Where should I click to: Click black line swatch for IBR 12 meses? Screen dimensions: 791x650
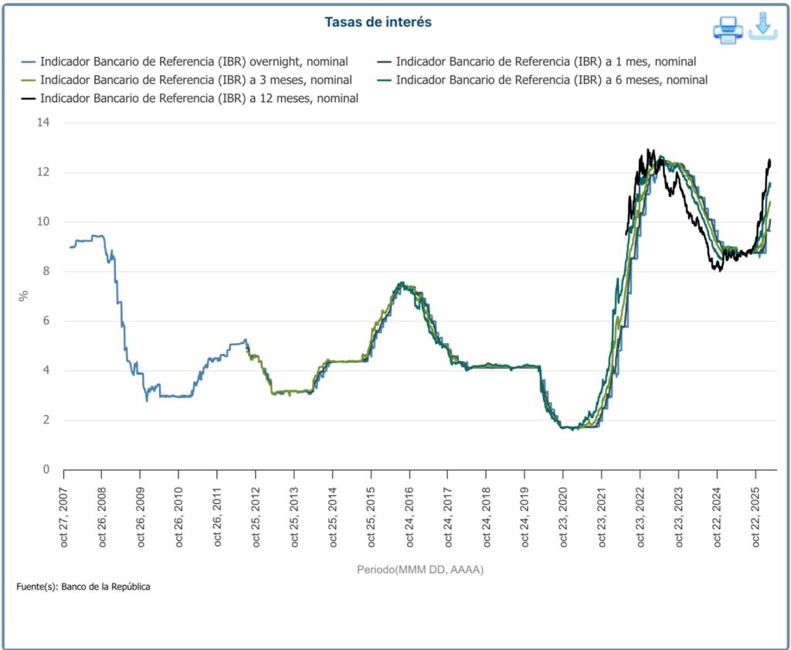[x=29, y=98]
